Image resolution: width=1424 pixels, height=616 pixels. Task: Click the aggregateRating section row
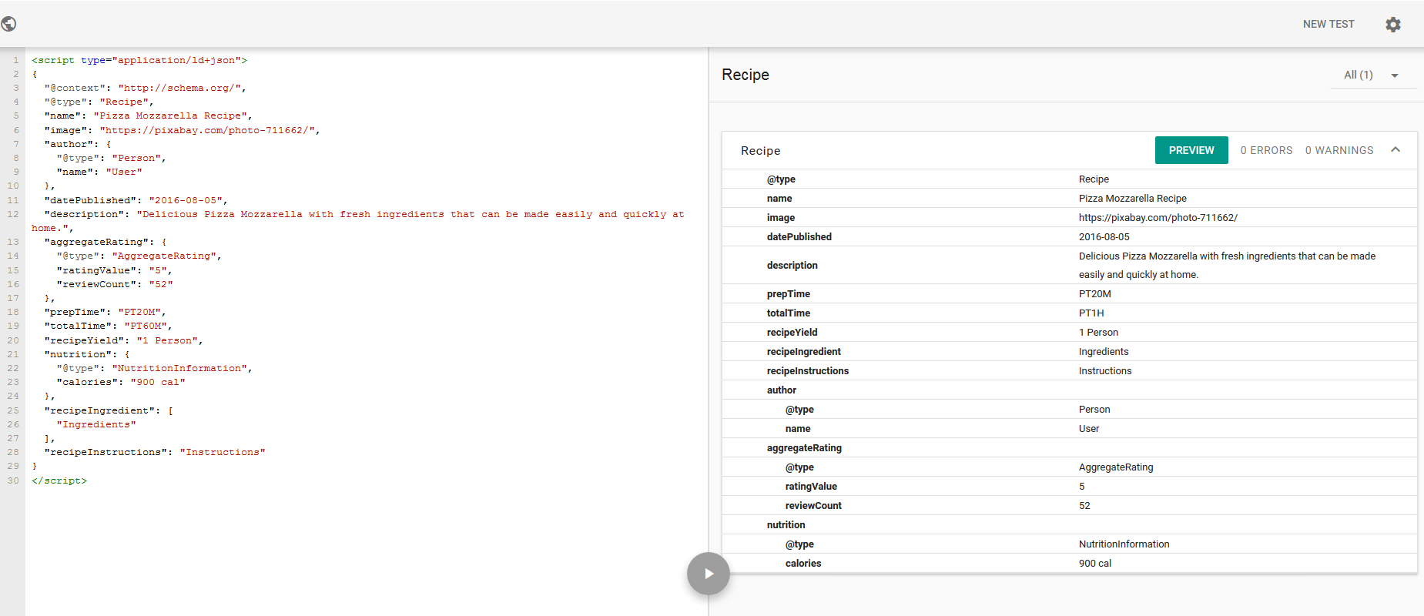click(1069, 448)
